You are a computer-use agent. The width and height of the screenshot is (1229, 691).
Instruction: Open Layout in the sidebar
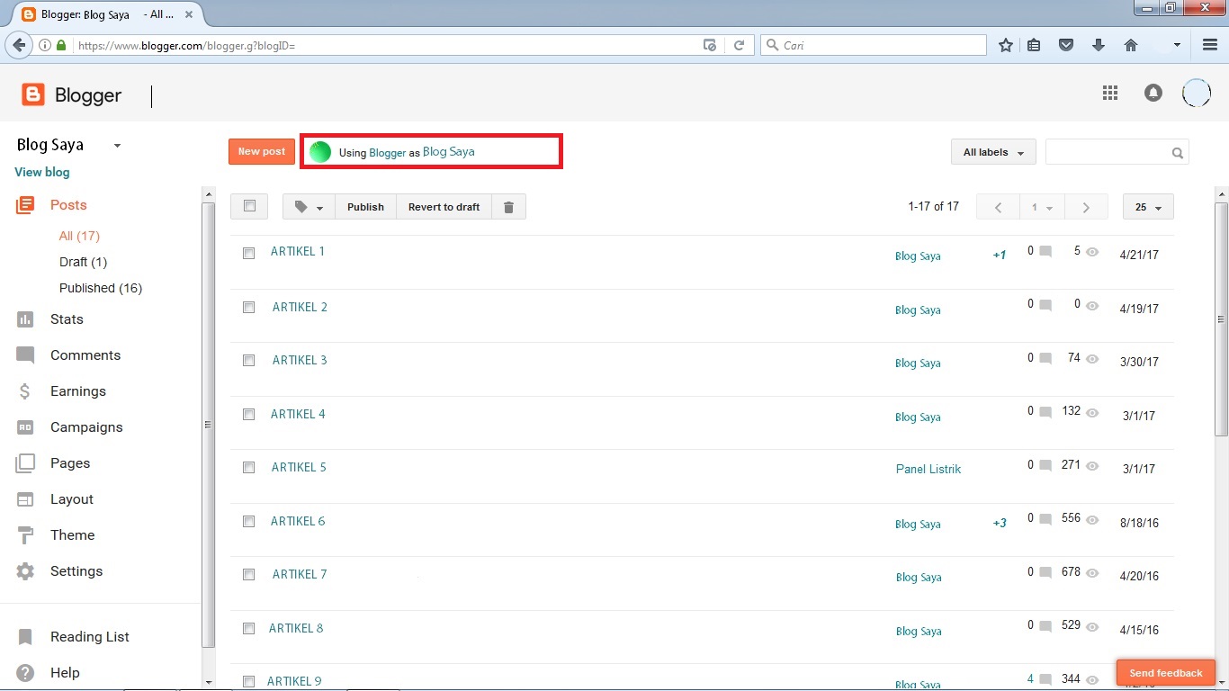[72, 499]
